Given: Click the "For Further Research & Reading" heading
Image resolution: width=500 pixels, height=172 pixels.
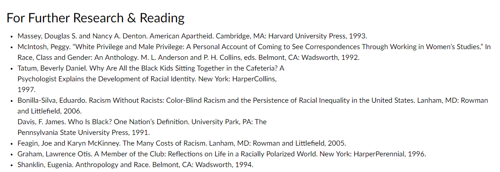Looking at the screenshot, I should point(96,18).
